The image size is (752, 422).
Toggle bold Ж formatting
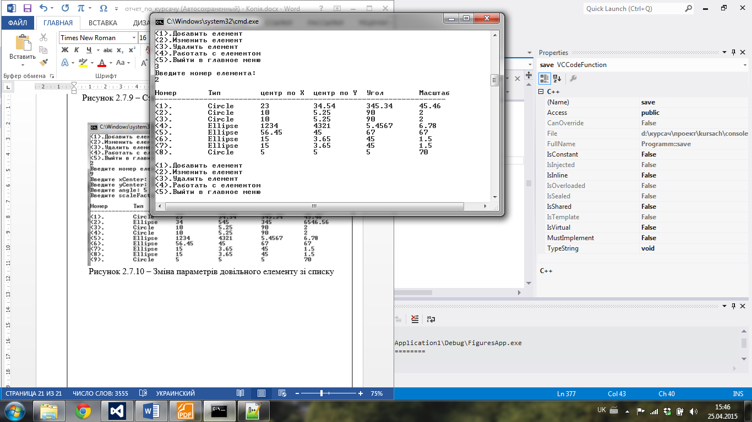coord(64,50)
